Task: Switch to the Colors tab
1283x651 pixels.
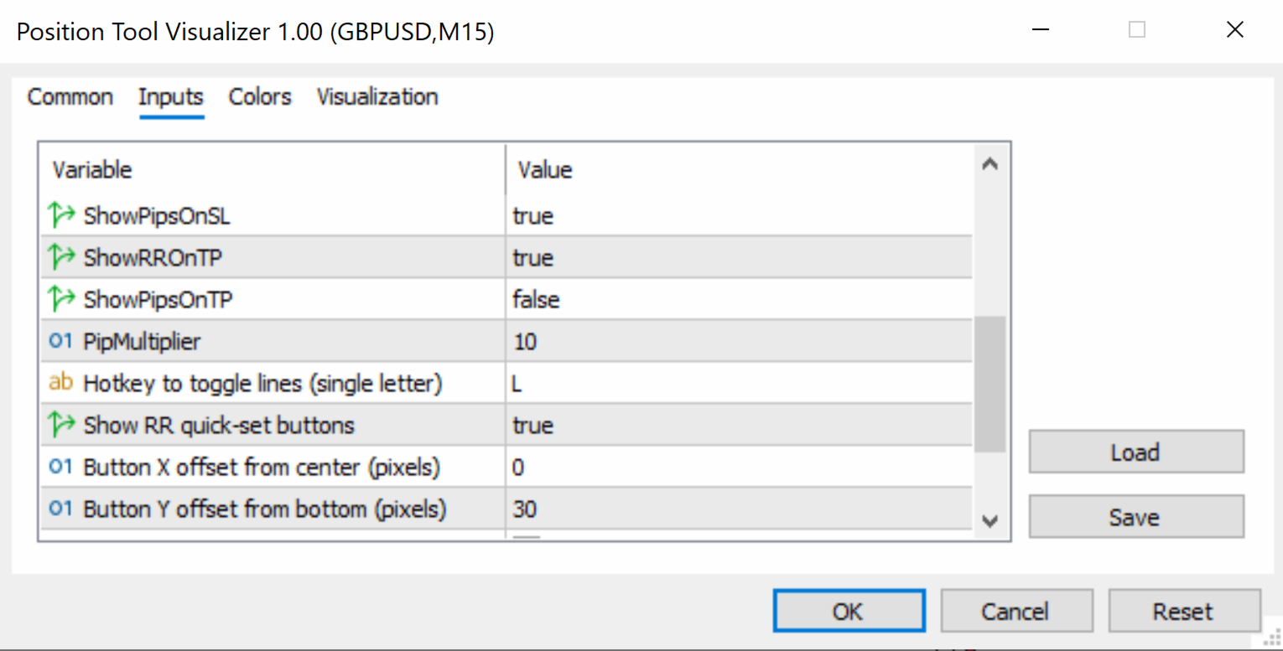Action: coord(260,97)
